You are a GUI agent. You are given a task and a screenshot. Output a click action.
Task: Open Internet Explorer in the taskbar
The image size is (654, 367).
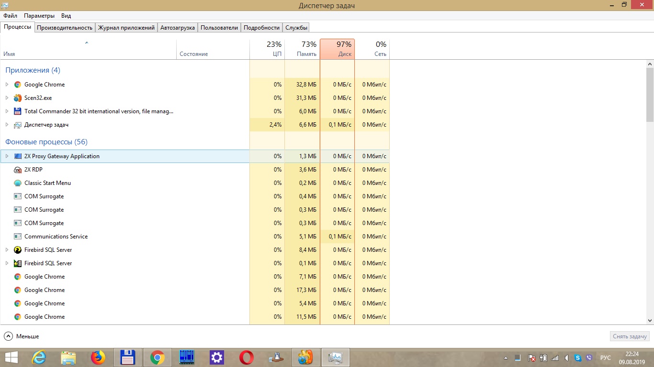coord(39,357)
